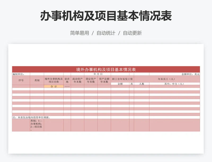Click the 金额 sub-header cell
Image resolution: width=212 pixels, height=162 pixels.
(120, 84)
